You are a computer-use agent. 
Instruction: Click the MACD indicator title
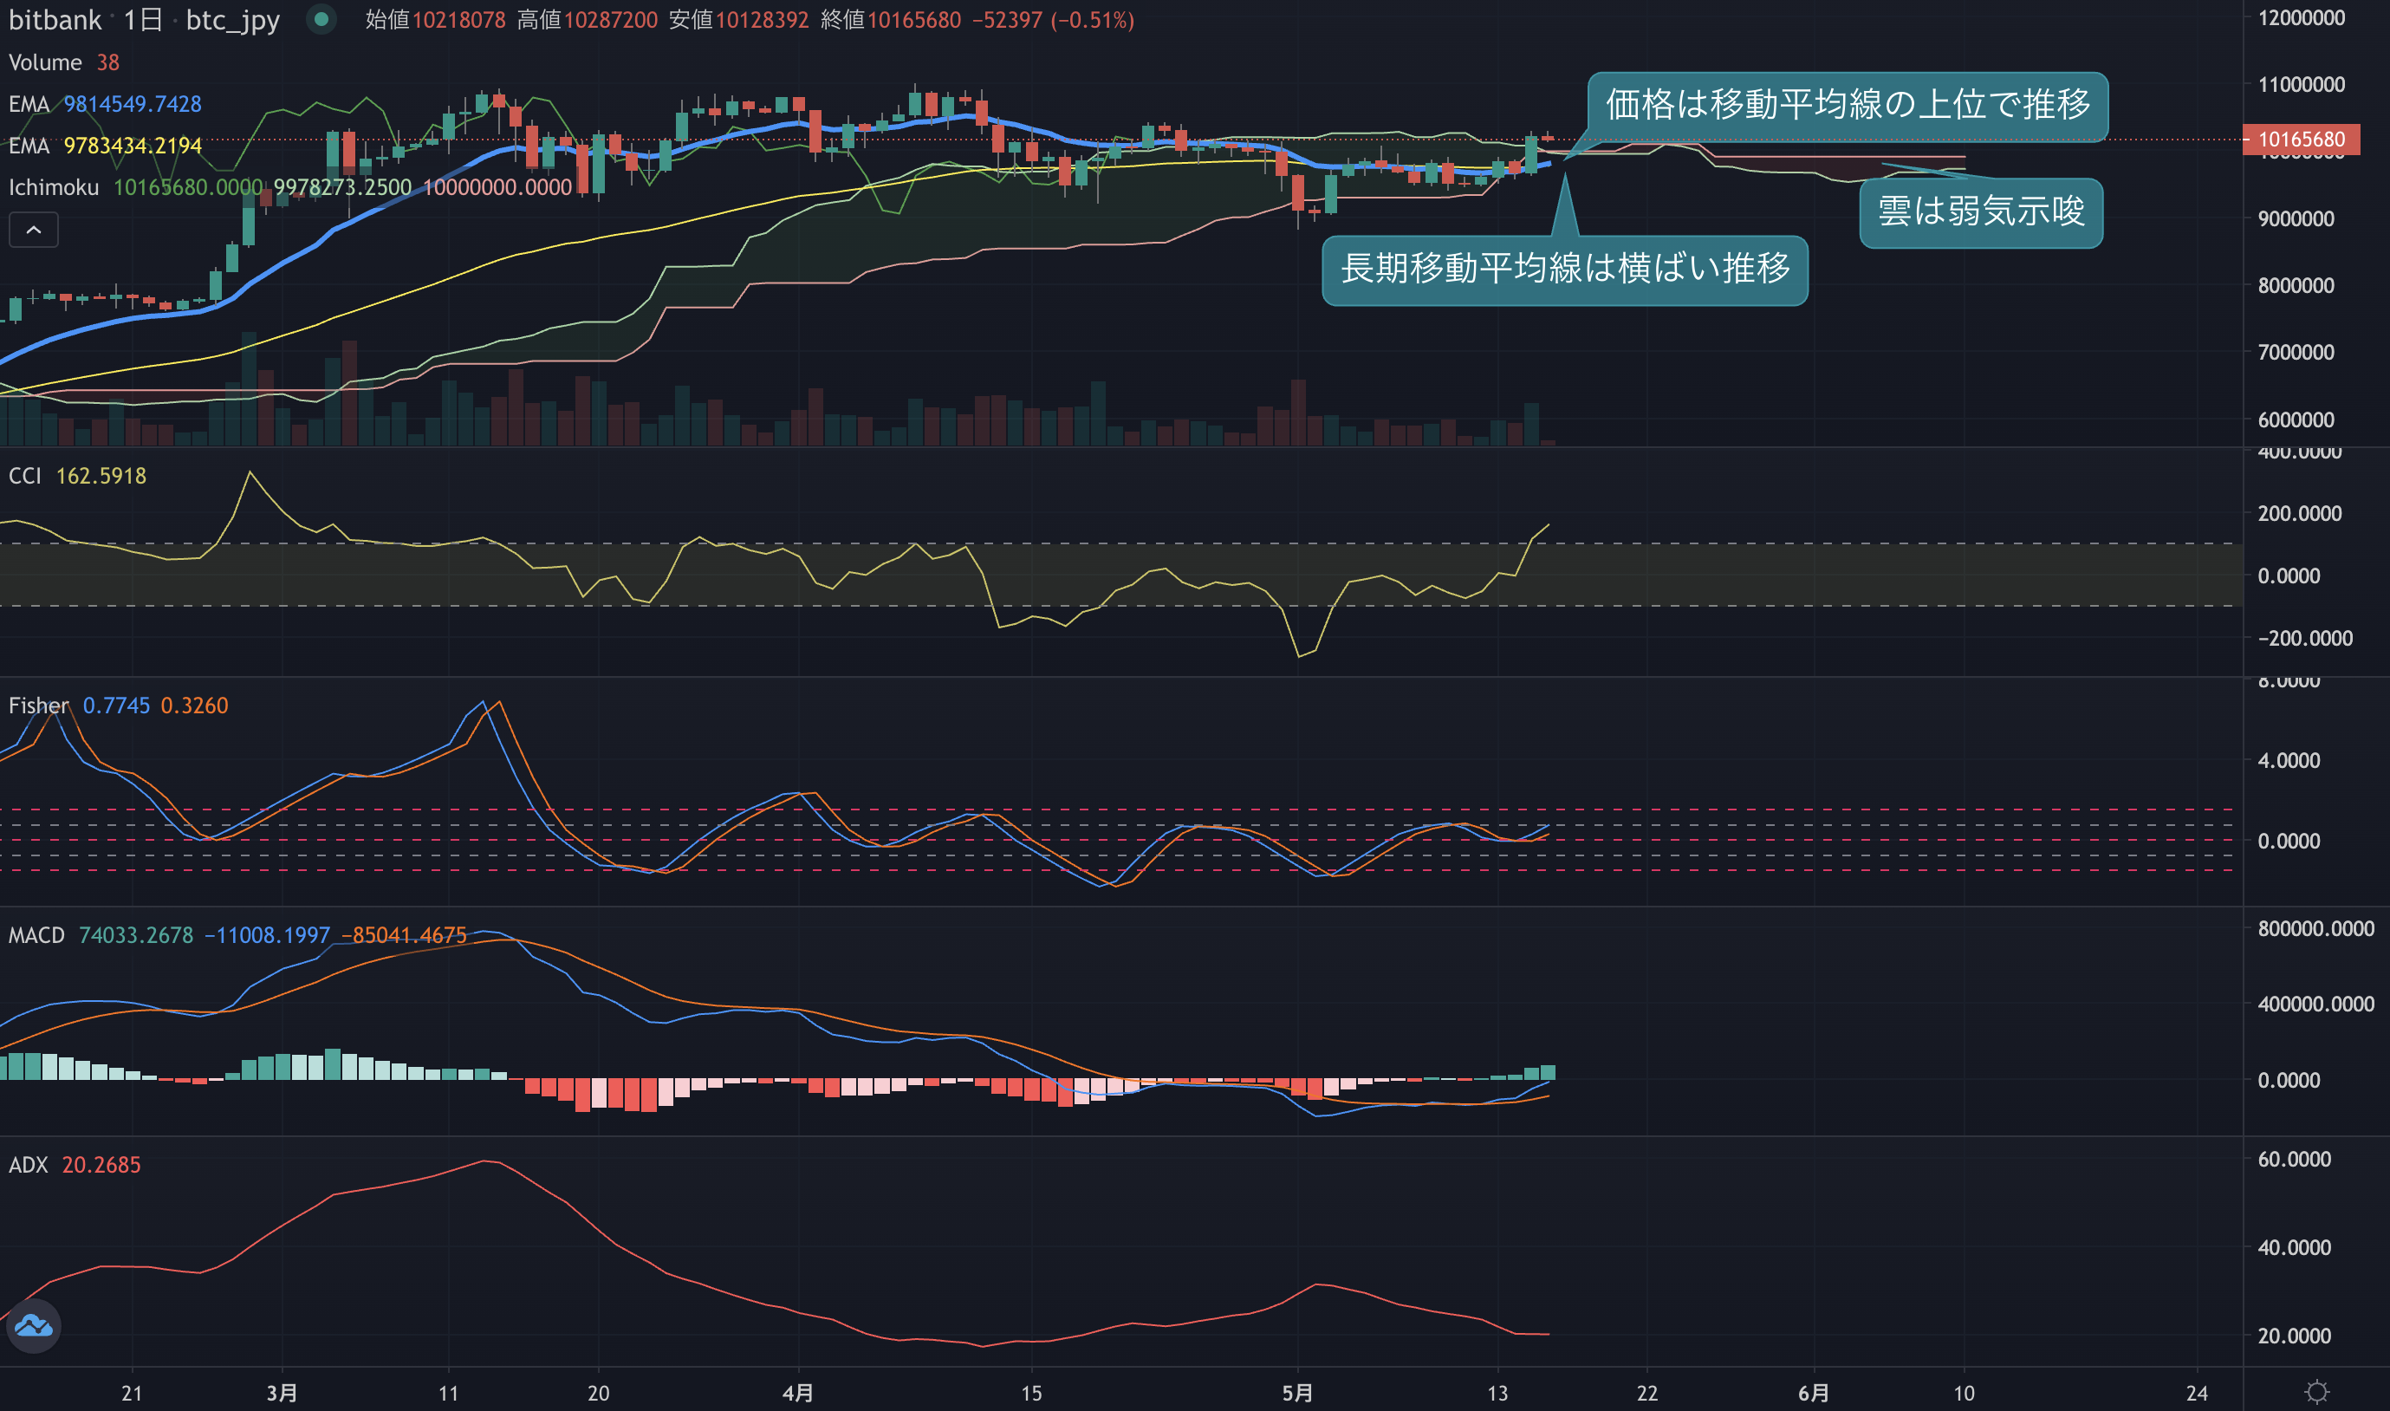[x=36, y=935]
